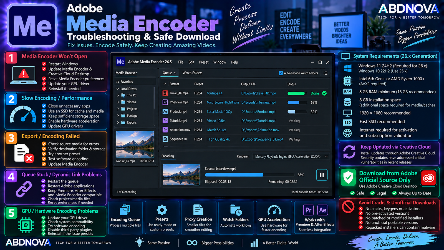Click the Footage folder icon
This screenshot has height=250, width=444.
coord(123,116)
